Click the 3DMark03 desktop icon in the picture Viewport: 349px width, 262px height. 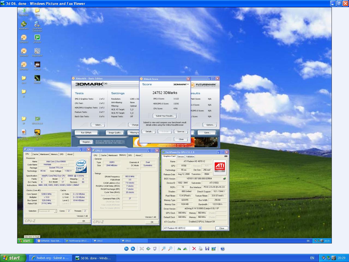(x=24, y=39)
